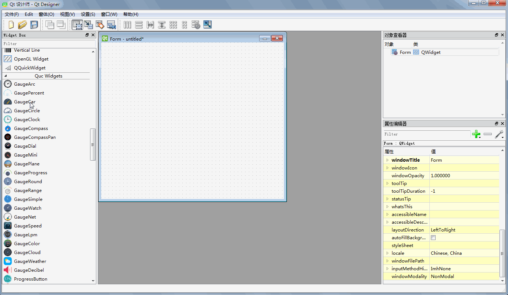This screenshot has width=508, height=295.
Task: Click Lay Out Vertically in Splitter icon
Action: click(x=162, y=25)
